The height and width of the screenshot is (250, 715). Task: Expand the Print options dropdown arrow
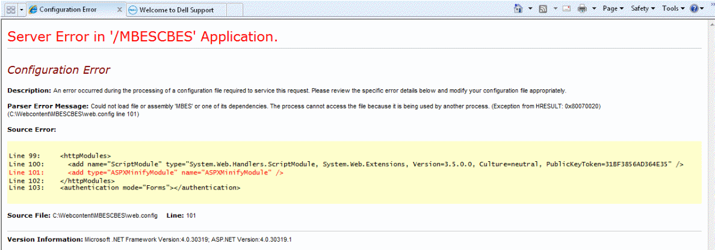(x=594, y=8)
